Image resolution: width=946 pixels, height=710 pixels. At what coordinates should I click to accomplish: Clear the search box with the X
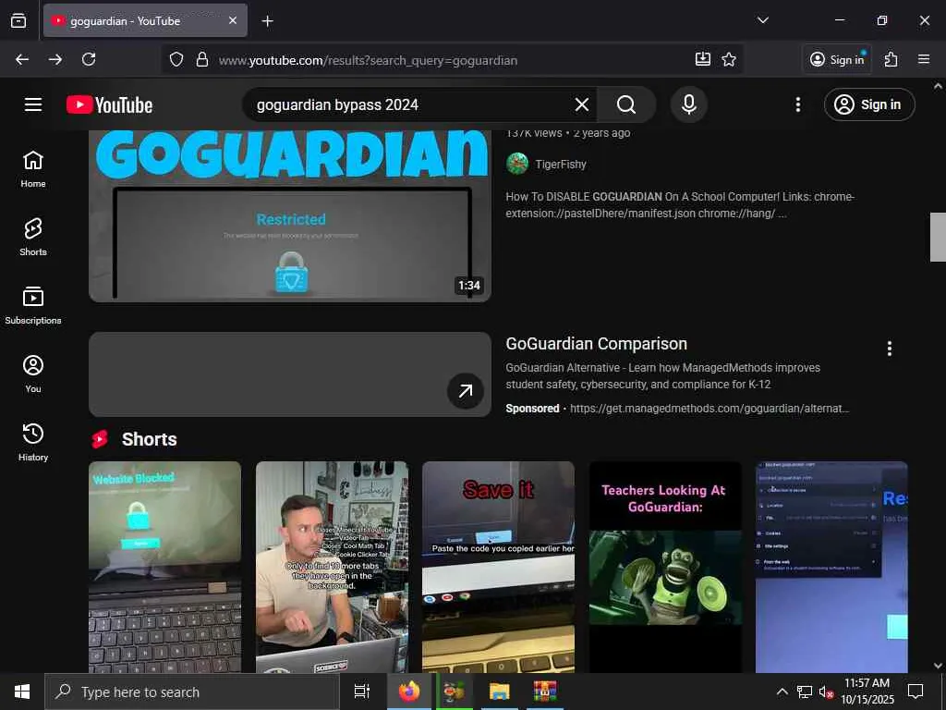(x=582, y=104)
